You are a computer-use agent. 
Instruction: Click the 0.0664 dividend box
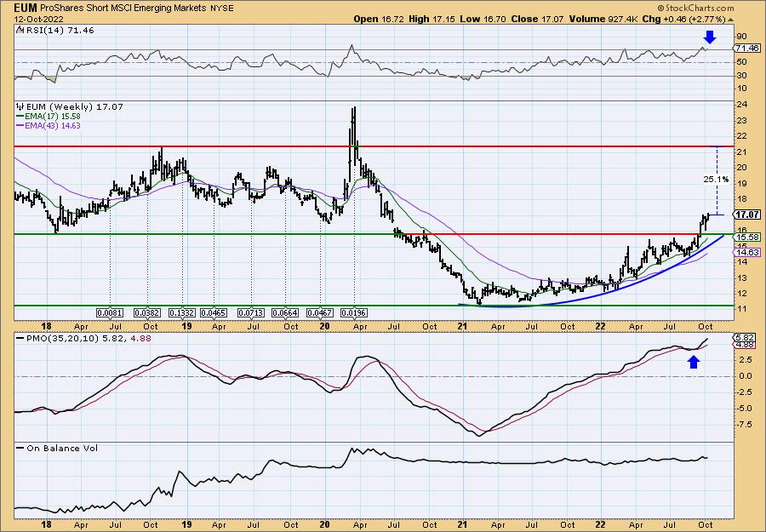pyautogui.click(x=285, y=312)
